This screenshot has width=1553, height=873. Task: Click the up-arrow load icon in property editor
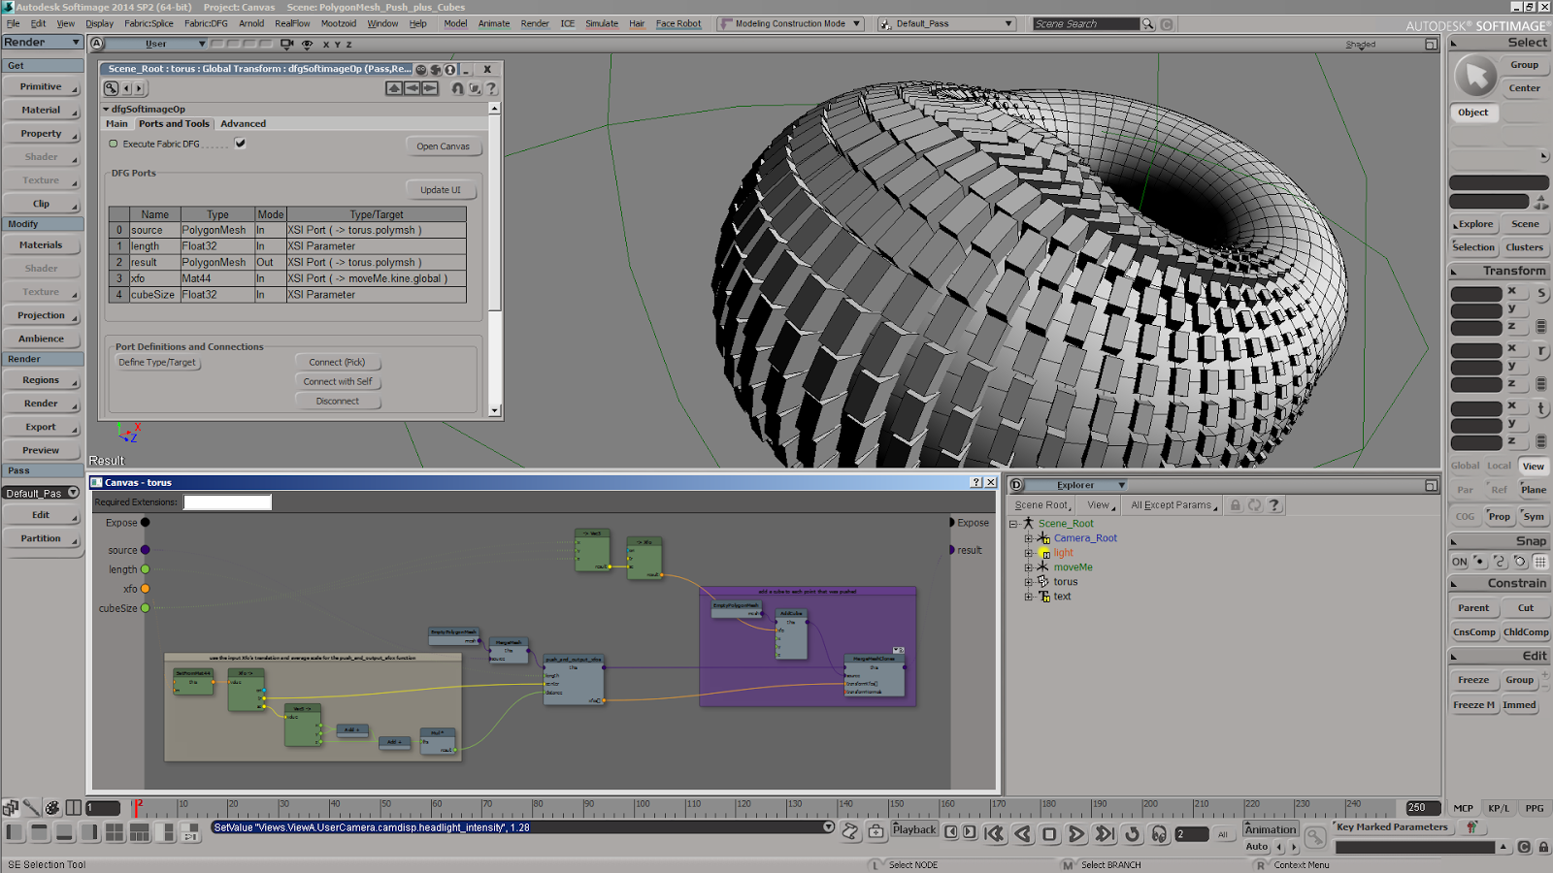coord(393,88)
